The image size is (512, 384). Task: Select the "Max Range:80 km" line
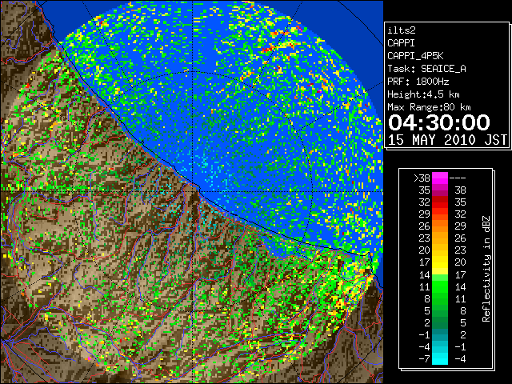tap(429, 107)
